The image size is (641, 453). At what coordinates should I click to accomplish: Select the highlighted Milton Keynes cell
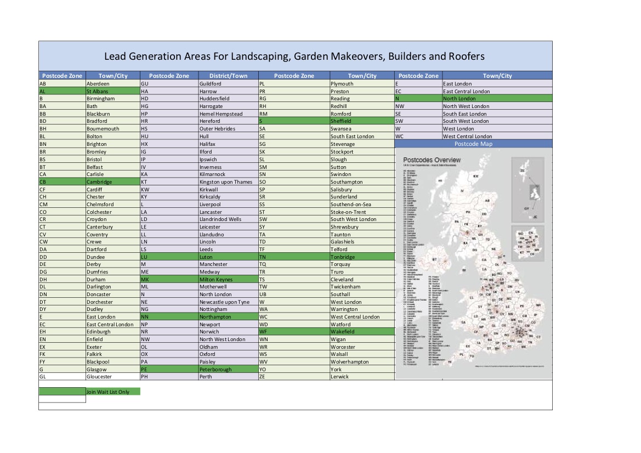(x=228, y=280)
